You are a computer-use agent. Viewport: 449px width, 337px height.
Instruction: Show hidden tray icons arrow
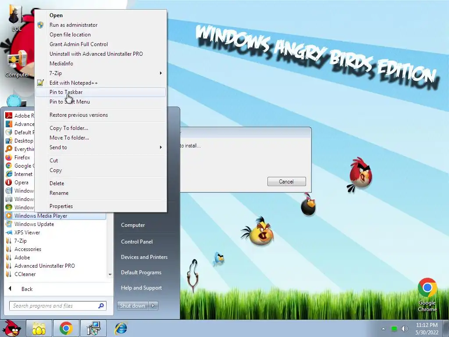click(383, 329)
